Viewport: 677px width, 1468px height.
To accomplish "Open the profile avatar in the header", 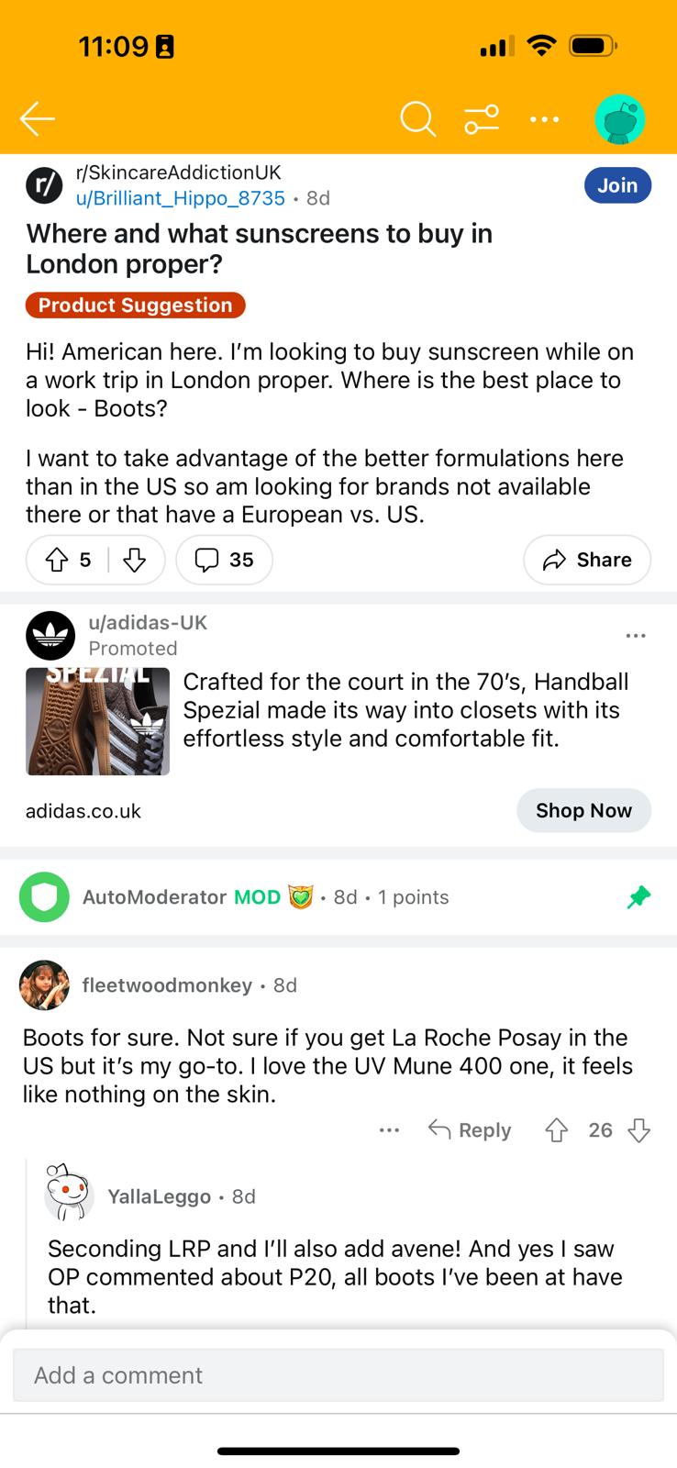I will (x=620, y=119).
